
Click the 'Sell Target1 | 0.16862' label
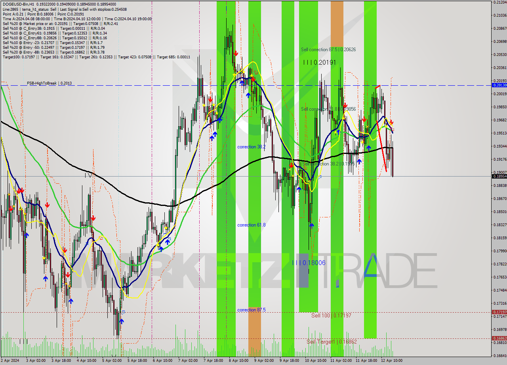tap(332, 342)
